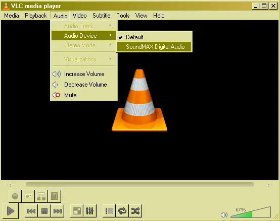Click the A-B loop button

41,196
